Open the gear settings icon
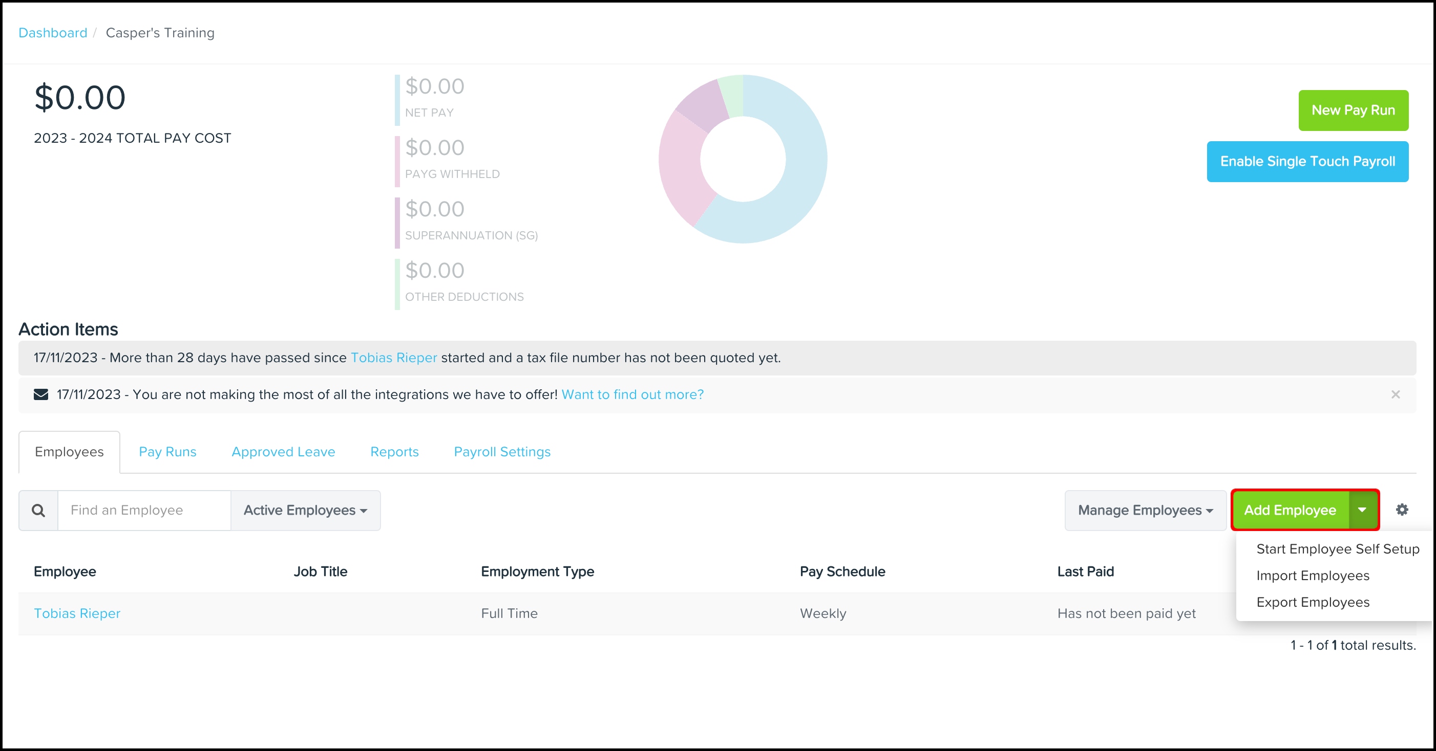The image size is (1436, 751). [1402, 510]
